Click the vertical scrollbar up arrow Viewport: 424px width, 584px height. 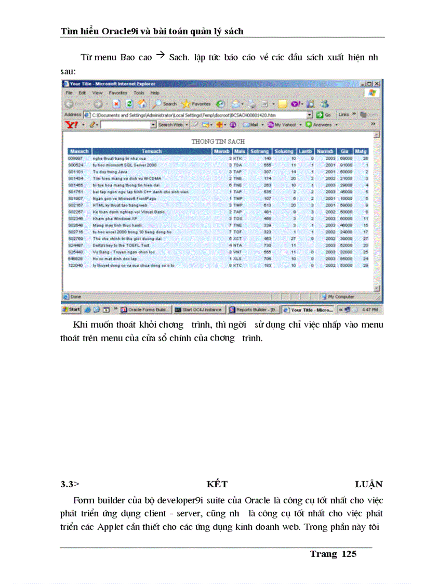[x=377, y=135]
